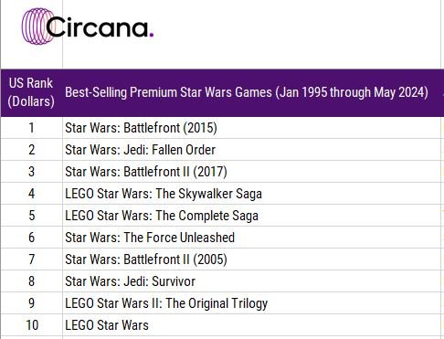Click the rank 4 number cell
Screen dimensions: 444x339
pos(31,194)
